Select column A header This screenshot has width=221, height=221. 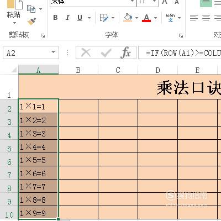click(x=38, y=70)
